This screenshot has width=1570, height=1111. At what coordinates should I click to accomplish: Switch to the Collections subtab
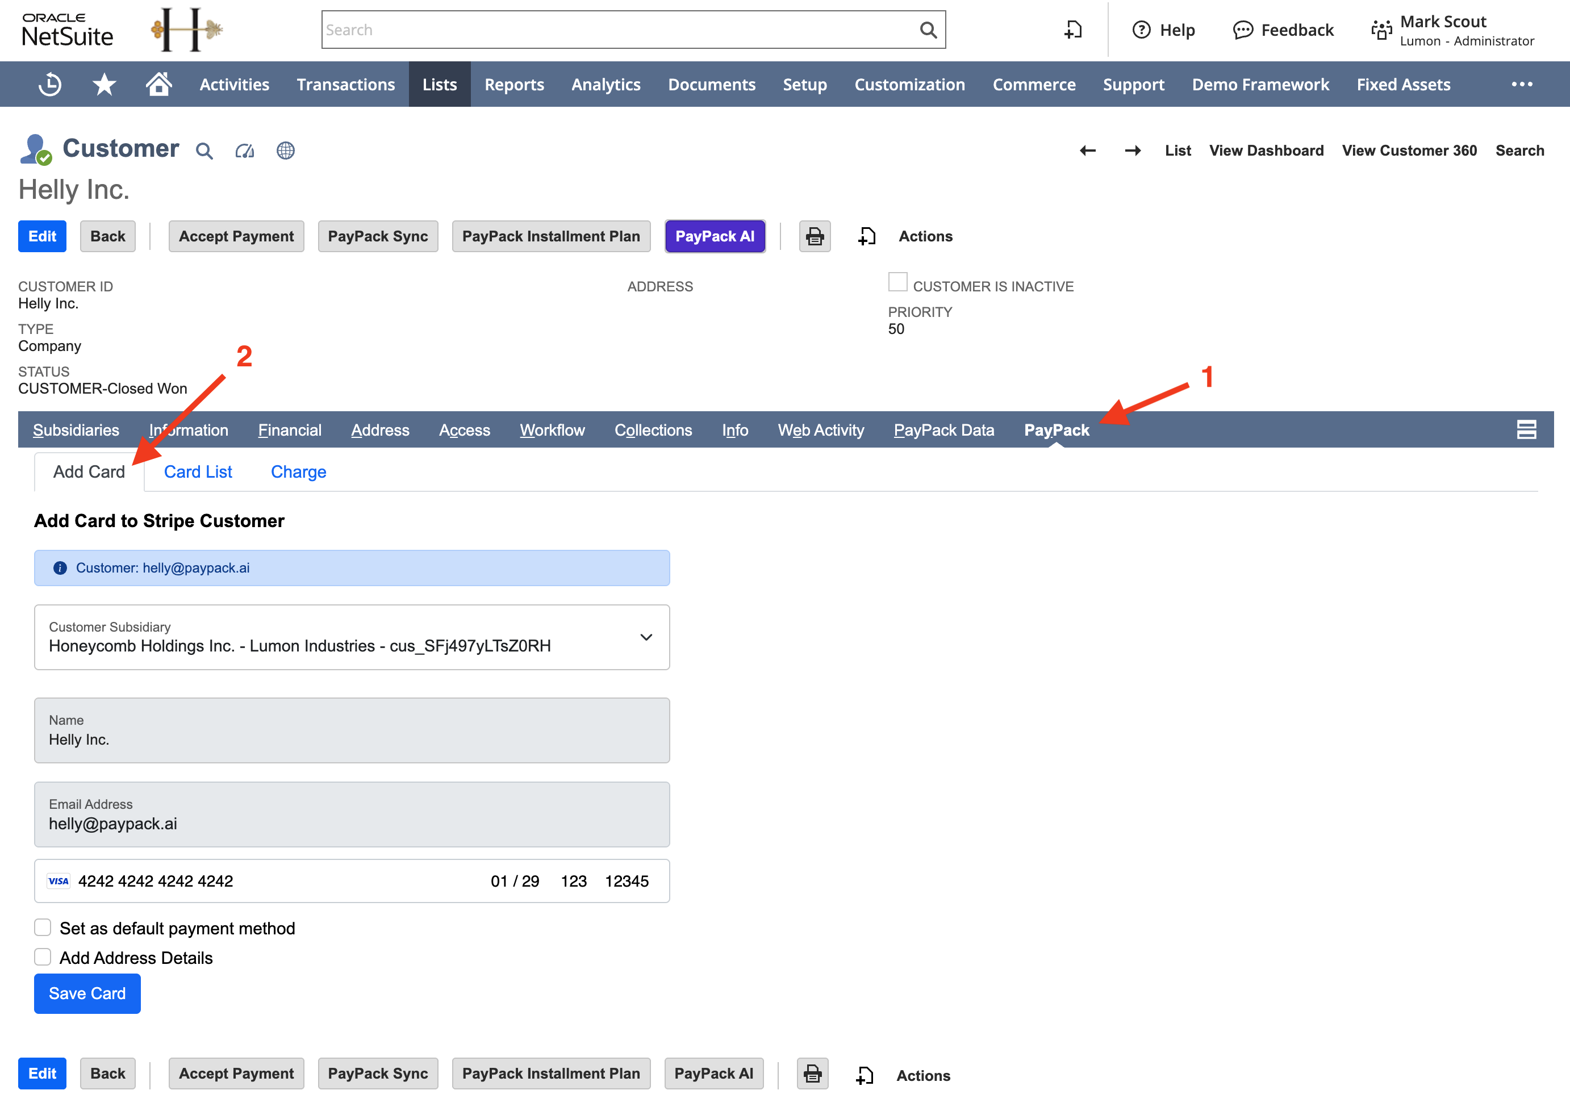[653, 429]
